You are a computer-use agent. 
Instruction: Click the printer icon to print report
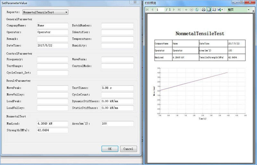pyautogui.click(x=204, y=10)
